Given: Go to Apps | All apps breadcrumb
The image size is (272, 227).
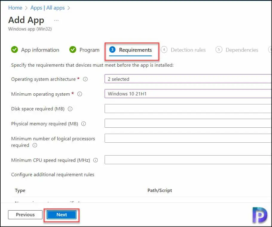Looking at the screenshot, I should tap(48, 8).
